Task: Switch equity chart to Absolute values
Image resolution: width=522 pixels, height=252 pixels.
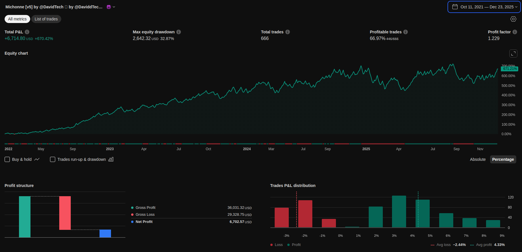Action: [478, 159]
